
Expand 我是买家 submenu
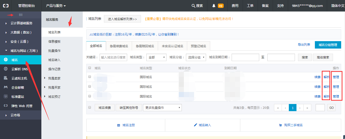click(62, 87)
